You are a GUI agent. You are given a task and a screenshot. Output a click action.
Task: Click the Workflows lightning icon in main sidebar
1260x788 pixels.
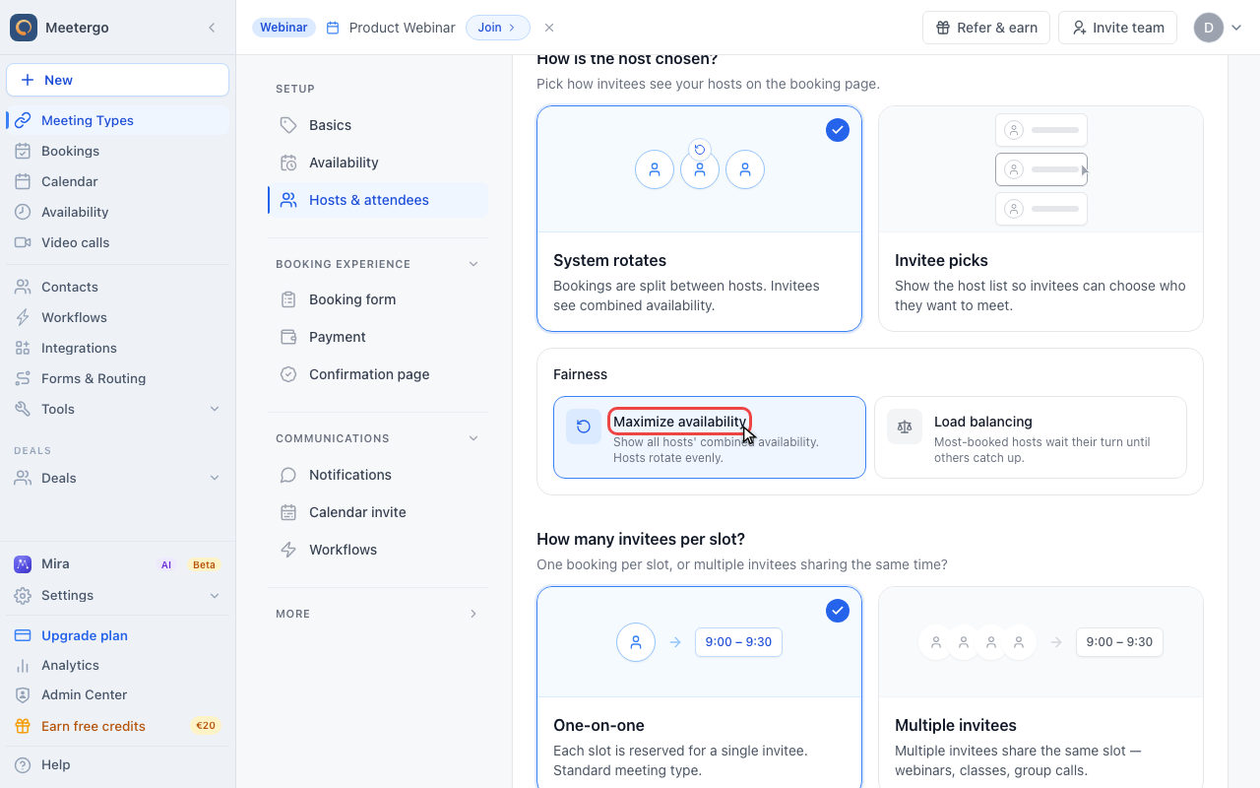(x=23, y=317)
